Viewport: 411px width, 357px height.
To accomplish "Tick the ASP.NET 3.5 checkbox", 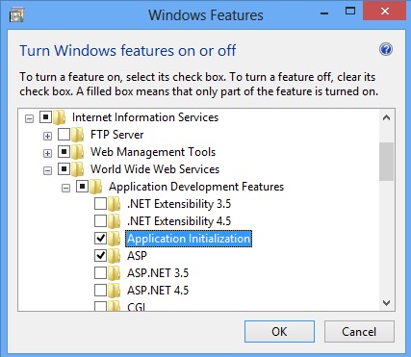I will click(100, 273).
